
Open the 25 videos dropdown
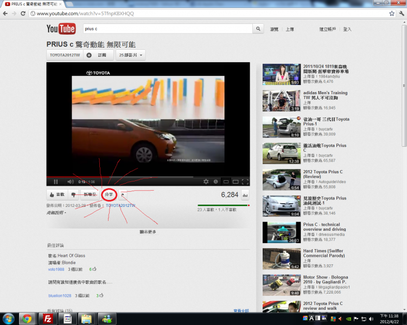[x=131, y=55]
